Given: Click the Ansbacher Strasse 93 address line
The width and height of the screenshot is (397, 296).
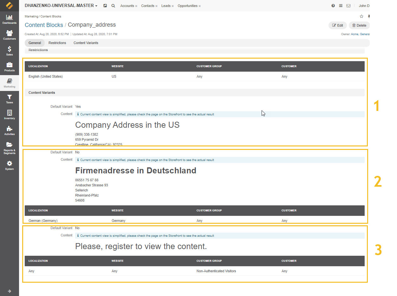Looking at the screenshot, I should click(91, 185).
